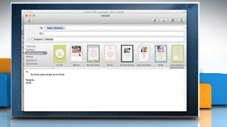227x127 pixels.
Task: Select the Announcements stationery category
Action: tap(36, 53)
